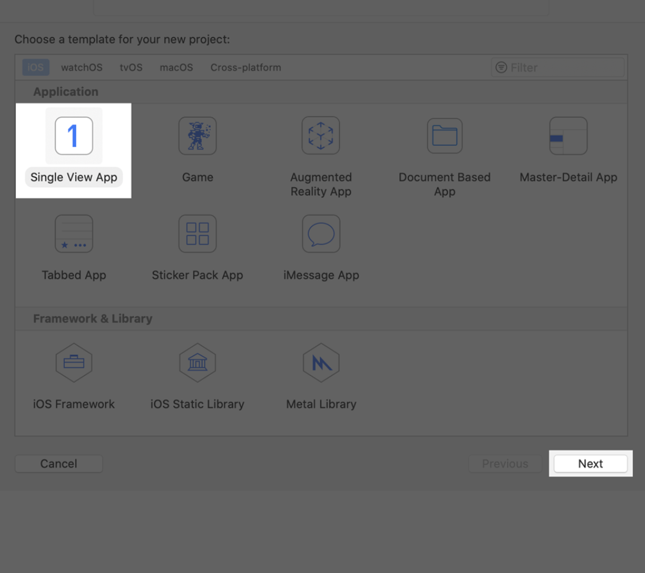
Task: Click the "Metal Library" label
Action: 321,404
